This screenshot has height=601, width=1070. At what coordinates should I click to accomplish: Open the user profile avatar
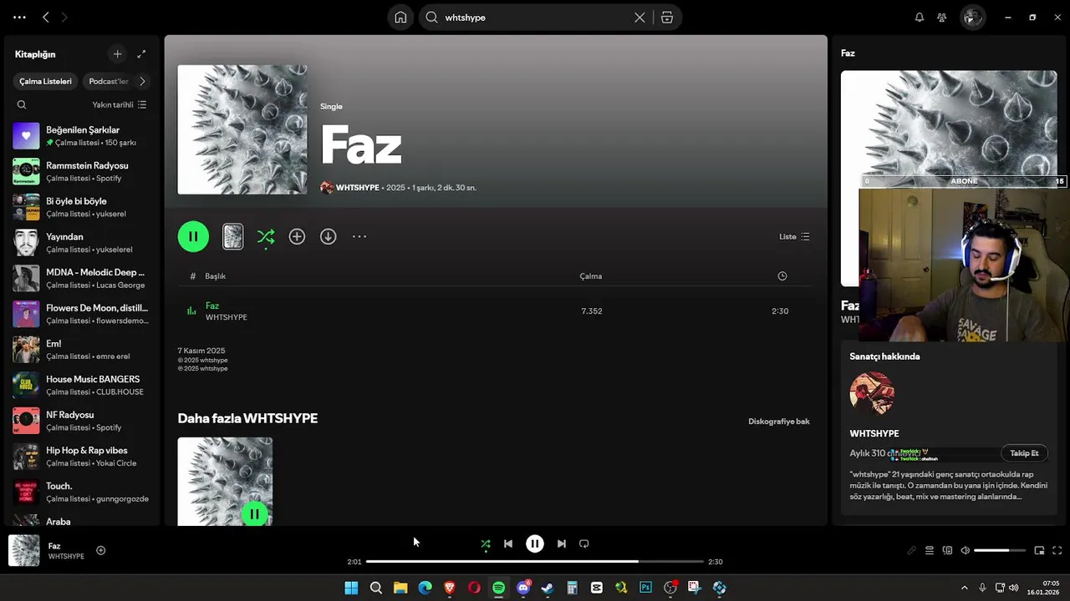tap(972, 18)
